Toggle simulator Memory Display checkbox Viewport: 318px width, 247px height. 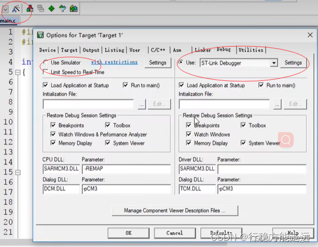tap(53, 143)
